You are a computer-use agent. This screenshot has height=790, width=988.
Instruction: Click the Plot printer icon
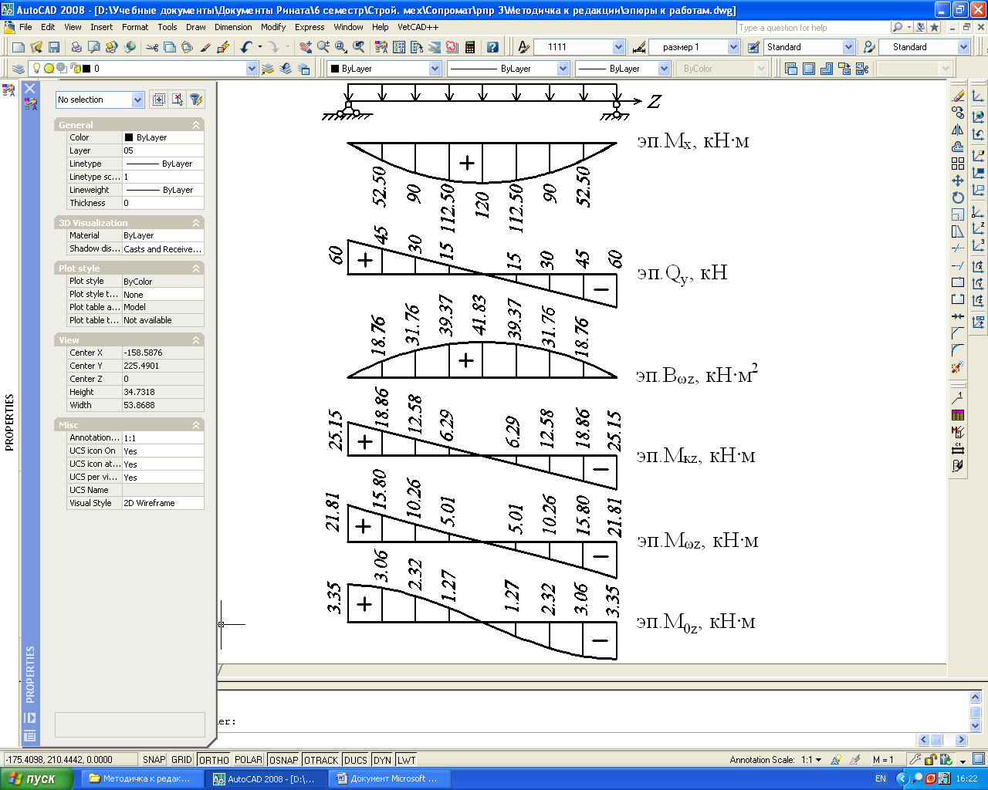[76, 47]
